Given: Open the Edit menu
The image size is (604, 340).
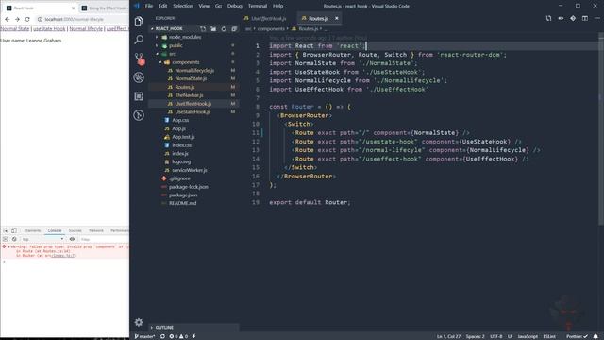Looking at the screenshot, I should pos(163,6).
